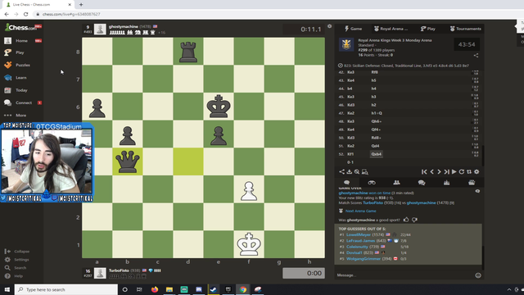Open the spectators binoculars tab

pos(372,183)
